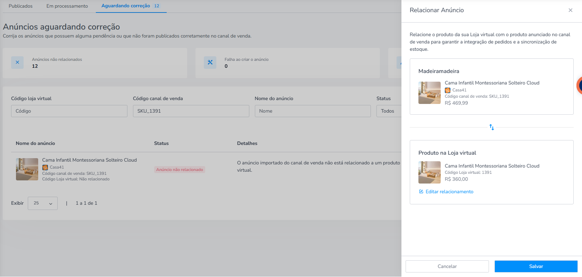This screenshot has width=582, height=277.
Task: Click the swap arrows icon between cards
Action: [x=492, y=127]
